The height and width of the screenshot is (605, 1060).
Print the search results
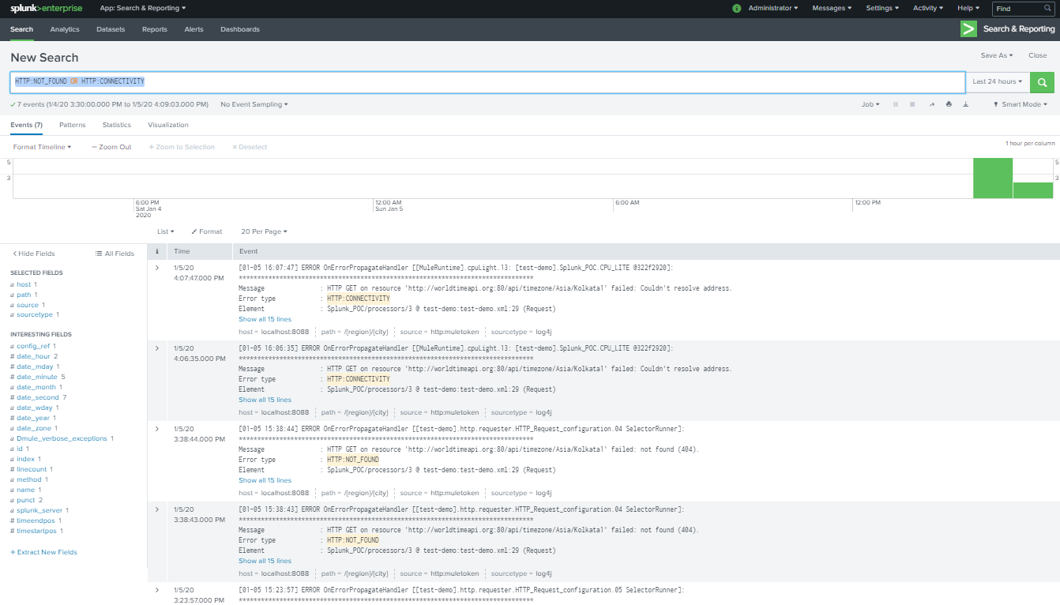(x=949, y=104)
